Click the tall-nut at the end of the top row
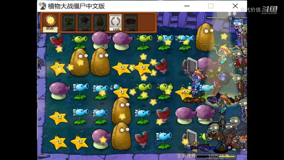Viewport: 284px width, 160px height. 205,37
